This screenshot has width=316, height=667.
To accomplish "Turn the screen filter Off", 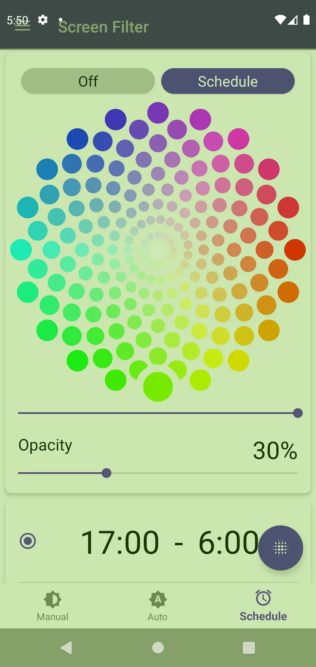I will tap(88, 81).
